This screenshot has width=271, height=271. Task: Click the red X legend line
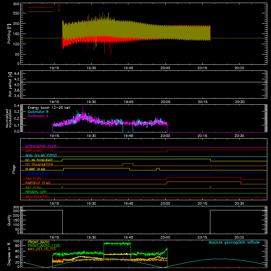click(x=40, y=7)
